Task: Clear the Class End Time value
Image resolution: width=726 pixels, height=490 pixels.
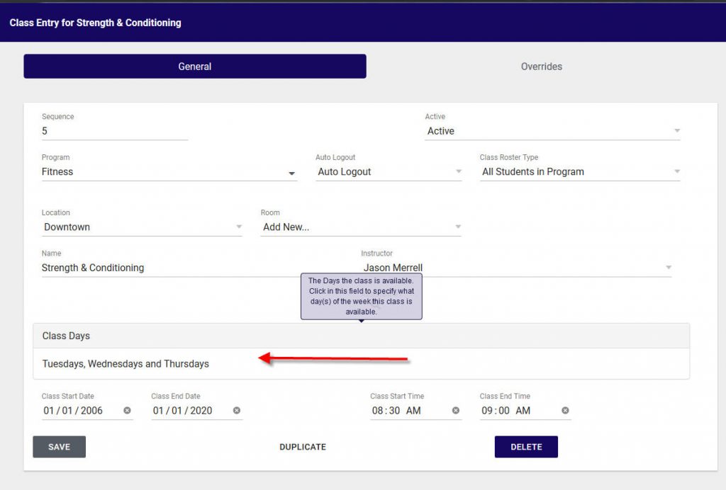Action: [x=565, y=411]
